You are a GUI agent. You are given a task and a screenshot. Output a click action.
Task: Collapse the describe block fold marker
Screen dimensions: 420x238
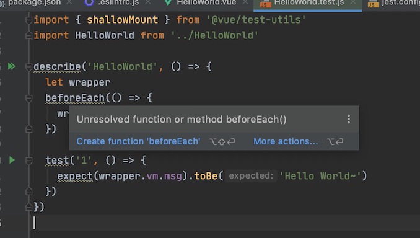point(28,67)
